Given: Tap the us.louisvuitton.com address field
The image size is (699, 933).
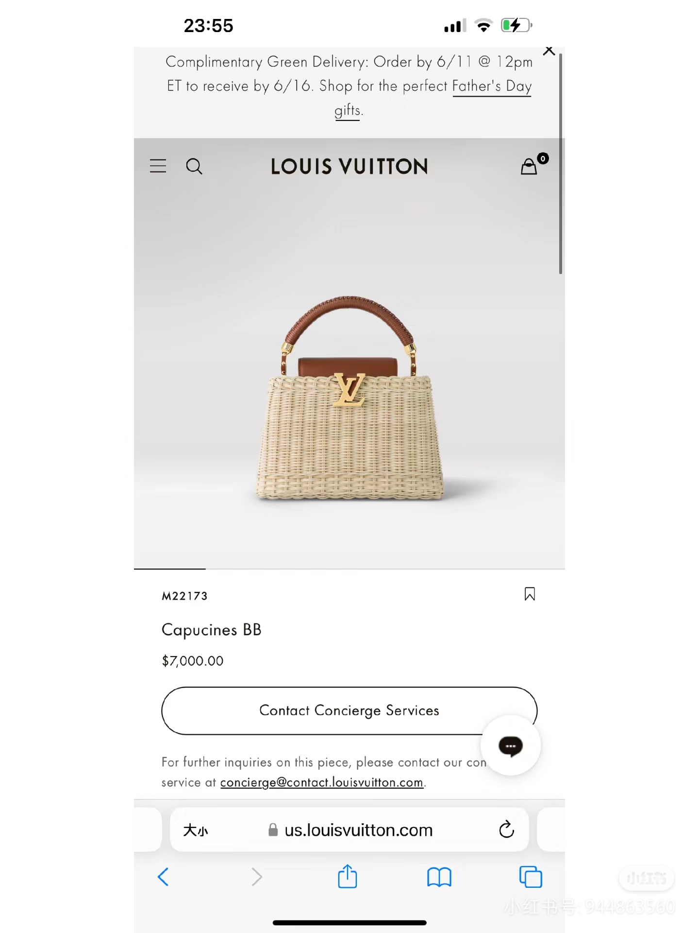Looking at the screenshot, I should 349,829.
